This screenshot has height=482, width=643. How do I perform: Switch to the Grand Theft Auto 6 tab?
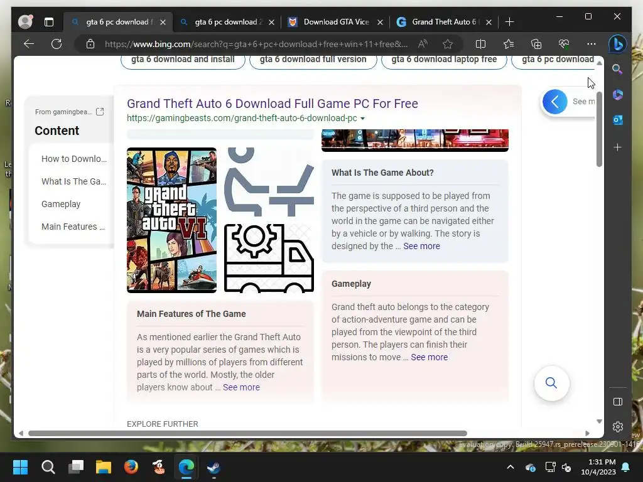pos(444,22)
